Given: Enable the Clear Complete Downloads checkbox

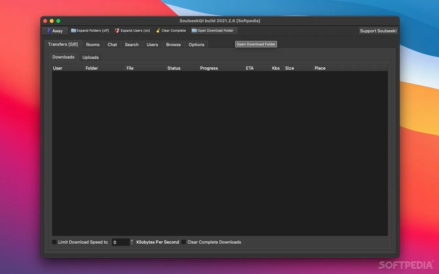Looking at the screenshot, I should (x=184, y=242).
